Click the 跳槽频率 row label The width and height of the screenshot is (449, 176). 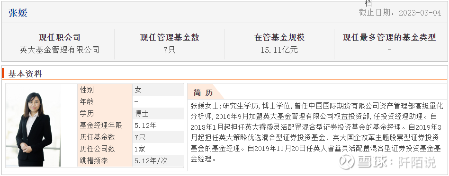(x=94, y=160)
